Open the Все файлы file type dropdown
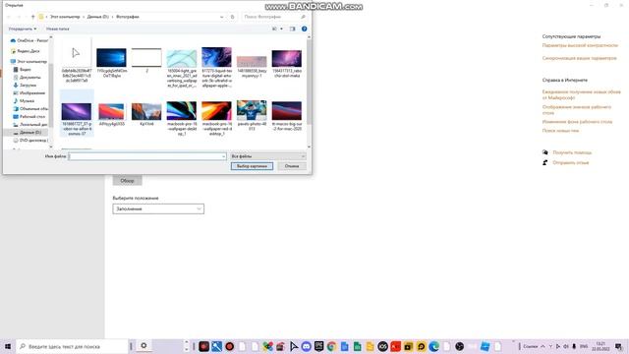This screenshot has width=629, height=354. click(x=268, y=156)
